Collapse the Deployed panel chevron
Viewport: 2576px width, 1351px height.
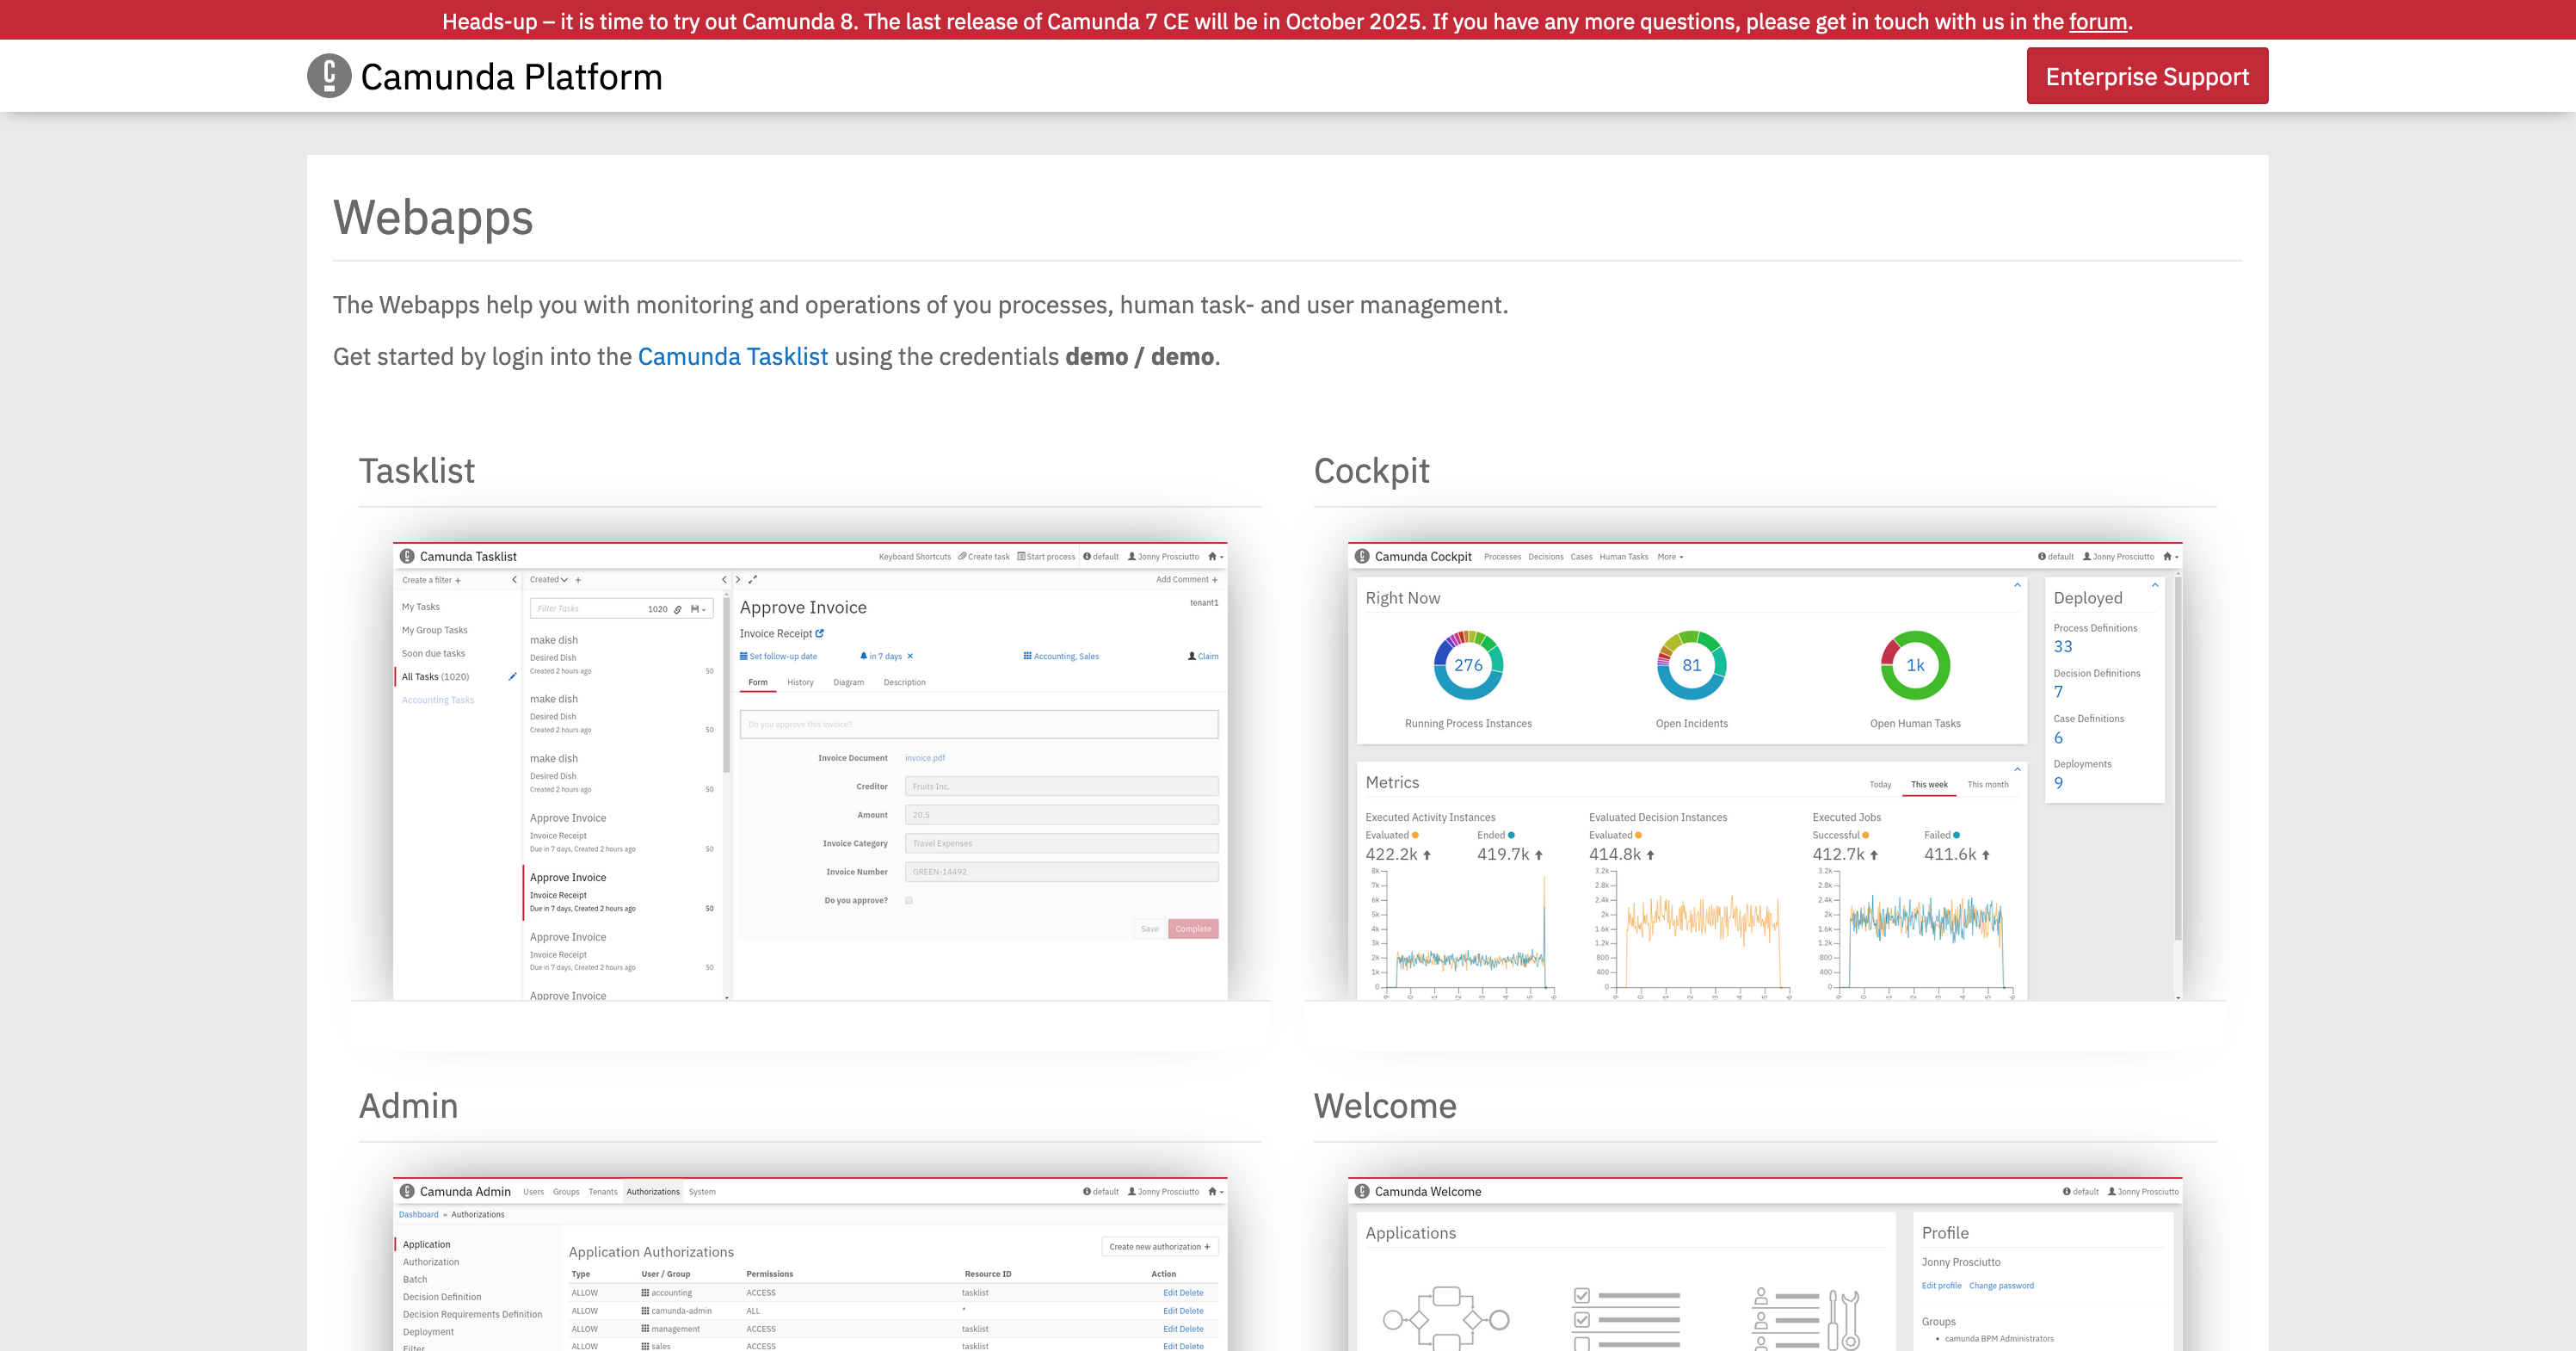[x=2155, y=586]
